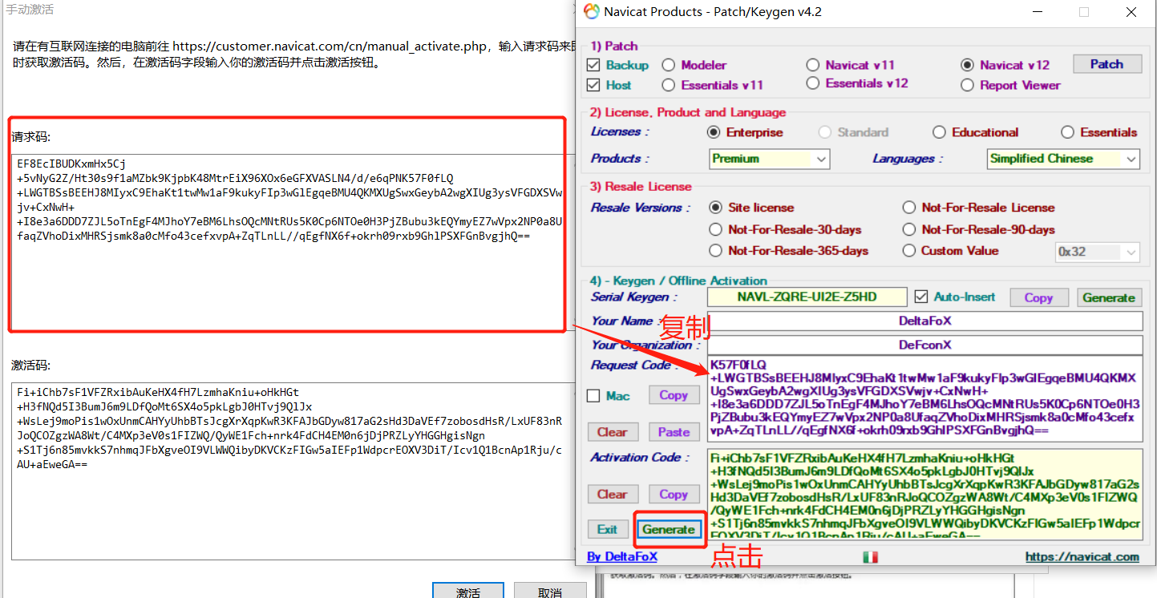This screenshot has height=598, width=1157.
Task: Generate the activation code at the bottom
Action: click(669, 529)
